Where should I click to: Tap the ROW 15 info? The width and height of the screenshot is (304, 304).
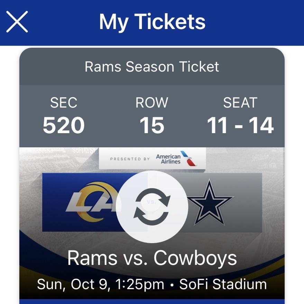[152, 116]
